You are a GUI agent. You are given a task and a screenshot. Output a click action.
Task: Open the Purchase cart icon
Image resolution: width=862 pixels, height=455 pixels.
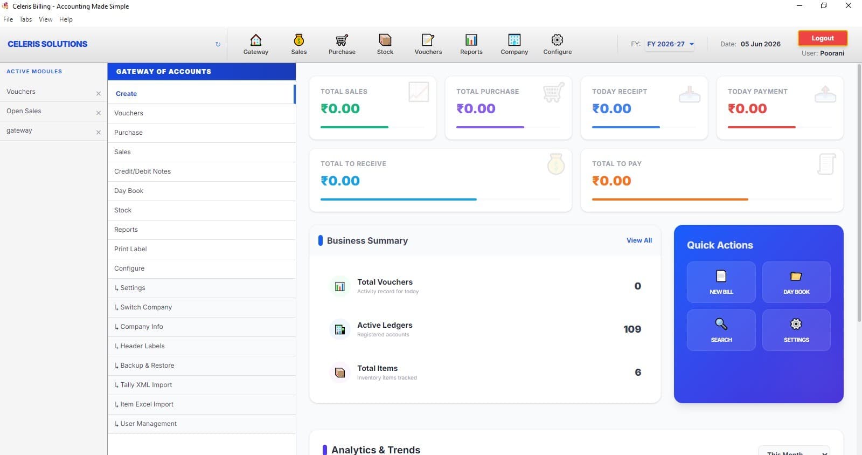pos(342,44)
